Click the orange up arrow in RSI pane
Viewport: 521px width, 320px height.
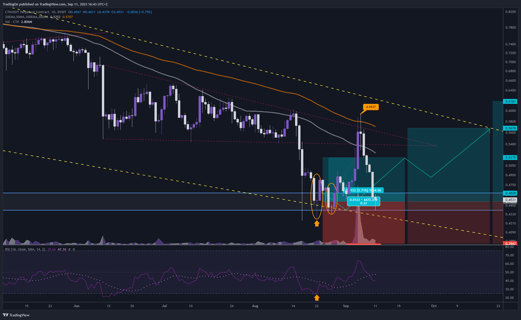317,298
